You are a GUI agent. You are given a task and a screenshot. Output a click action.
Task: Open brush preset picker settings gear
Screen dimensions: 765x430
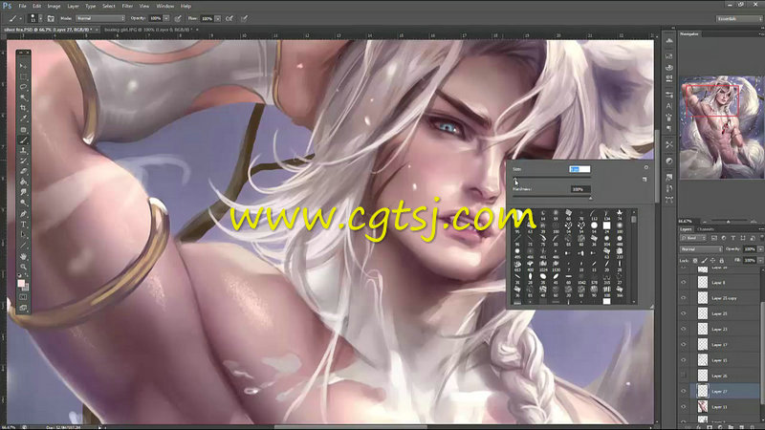[x=646, y=167]
